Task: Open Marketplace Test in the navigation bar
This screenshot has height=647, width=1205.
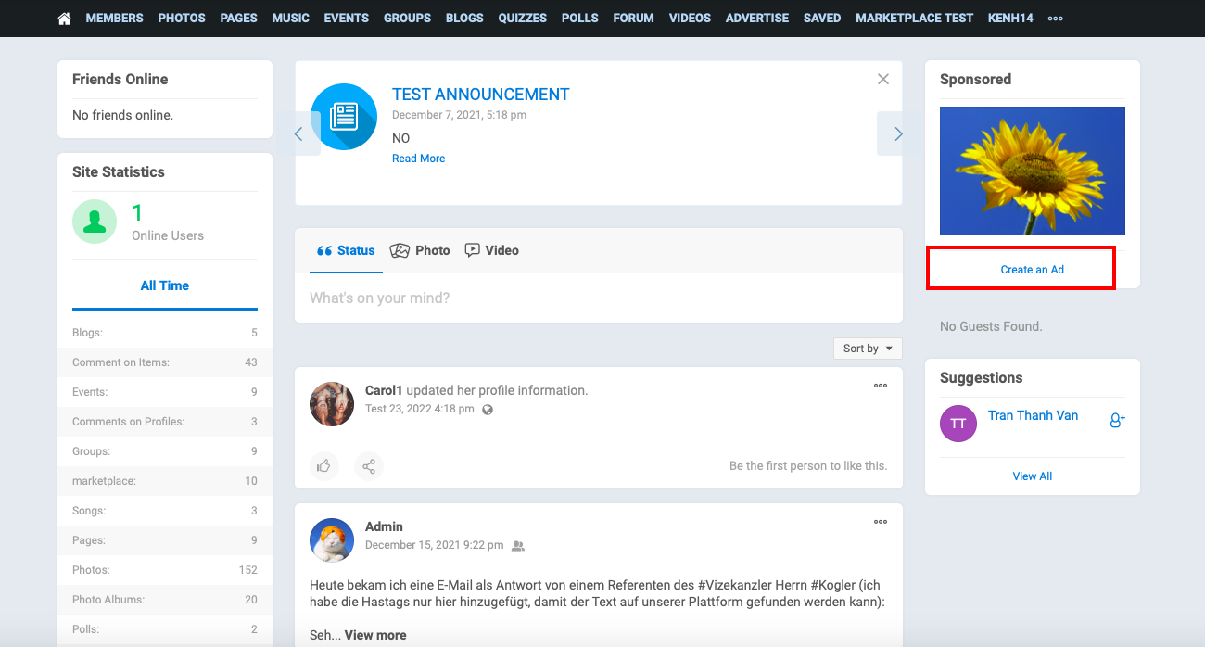Action: 915,18
